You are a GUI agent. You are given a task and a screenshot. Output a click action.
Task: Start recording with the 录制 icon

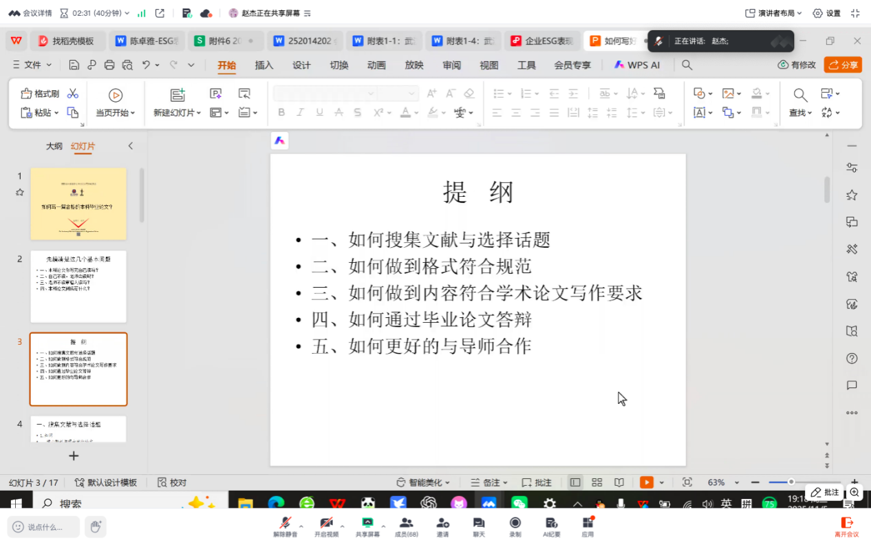(x=515, y=526)
